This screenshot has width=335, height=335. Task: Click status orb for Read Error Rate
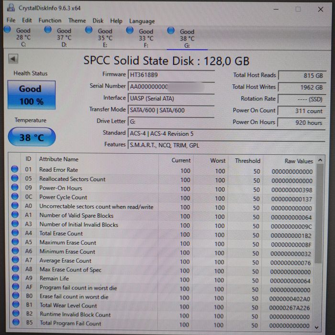15,169
